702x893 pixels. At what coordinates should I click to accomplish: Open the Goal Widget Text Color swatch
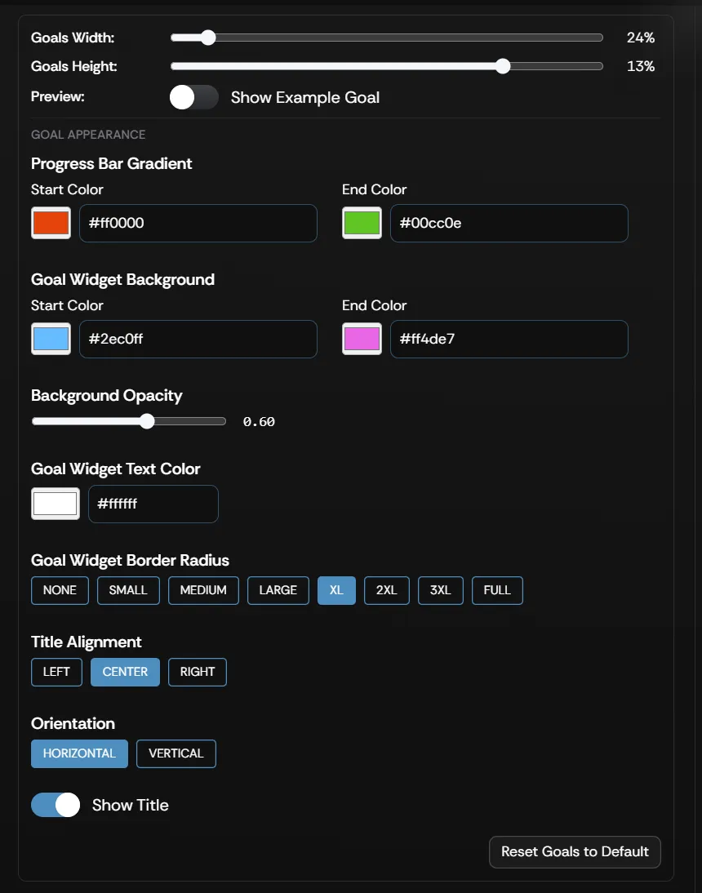click(56, 504)
